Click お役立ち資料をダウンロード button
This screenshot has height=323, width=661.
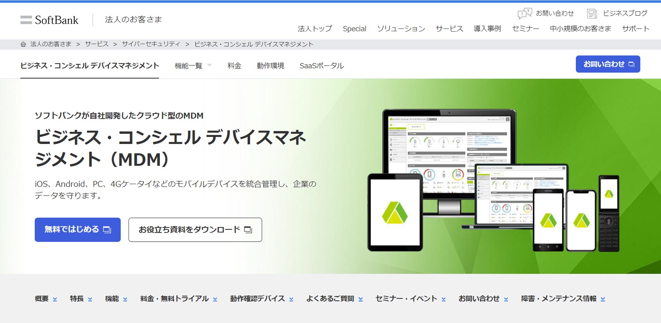coord(195,230)
